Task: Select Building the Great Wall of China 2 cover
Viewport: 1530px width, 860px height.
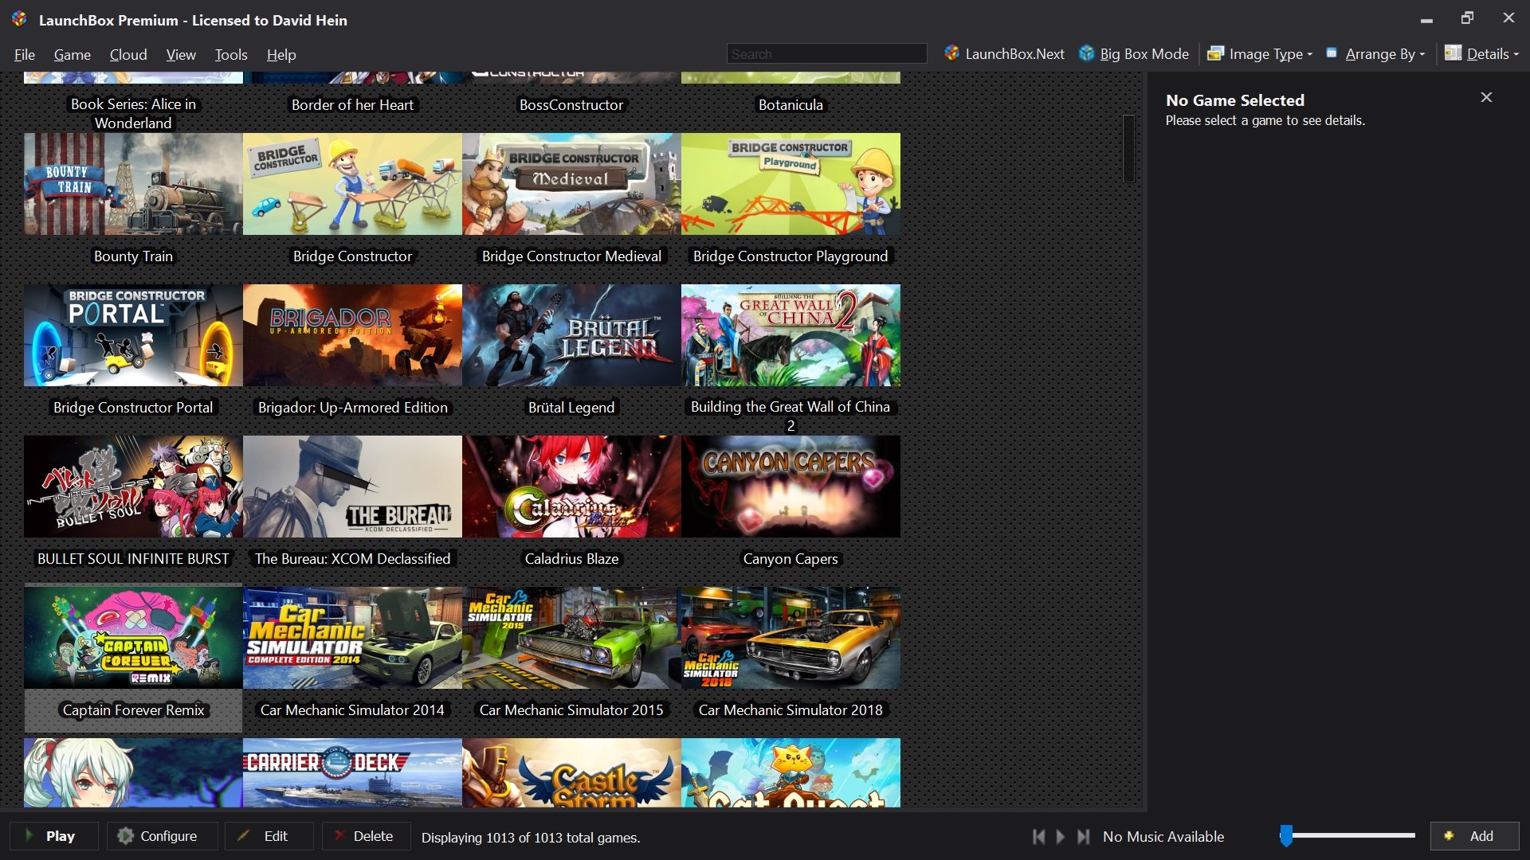Action: 790,335
